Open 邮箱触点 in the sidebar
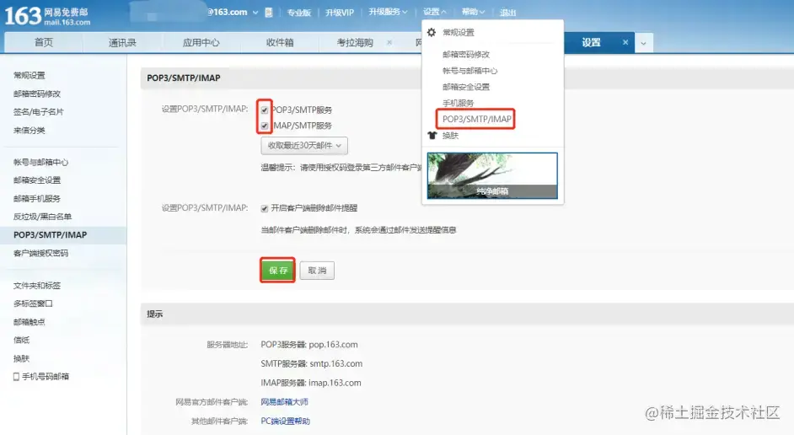Viewport: 794px width, 435px height. point(30,321)
